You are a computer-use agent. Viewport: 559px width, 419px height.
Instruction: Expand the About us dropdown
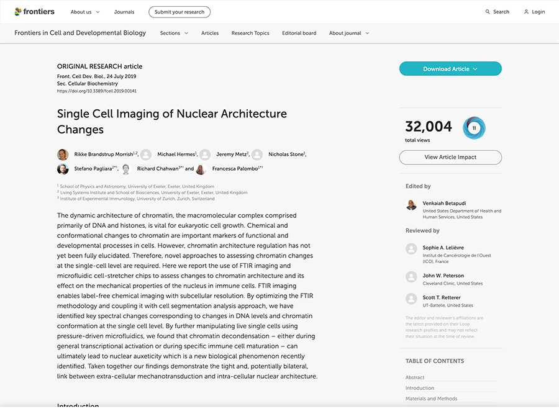85,12
